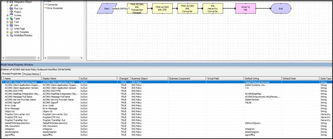Select the signoffRq row name
This screenshot has width=333, height=139.
point(9,135)
